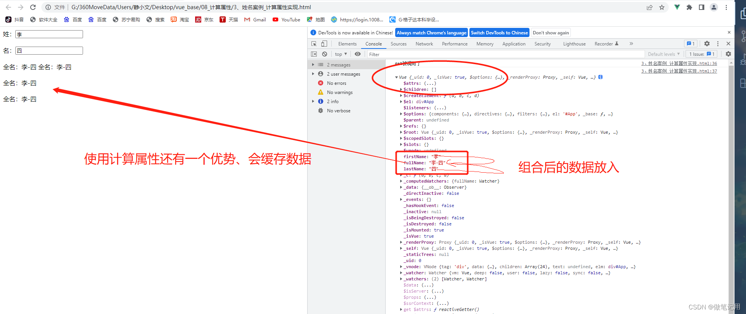Clear the console with the clear icon
Image resolution: width=746 pixels, height=314 pixels.
coord(324,54)
